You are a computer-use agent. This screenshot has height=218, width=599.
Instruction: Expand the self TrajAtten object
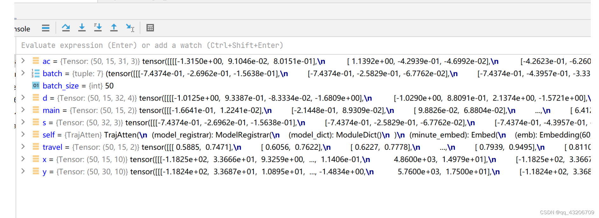[x=23, y=134]
